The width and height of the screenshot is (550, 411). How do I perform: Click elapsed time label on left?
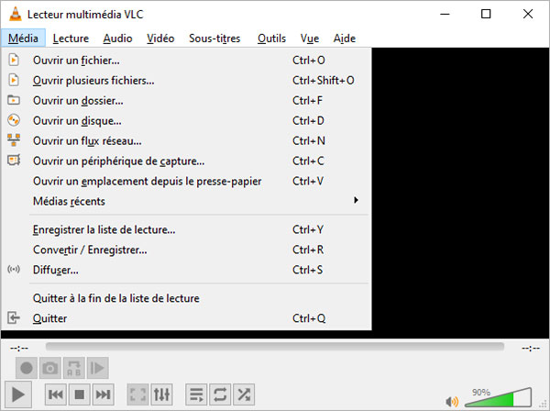[x=19, y=348]
